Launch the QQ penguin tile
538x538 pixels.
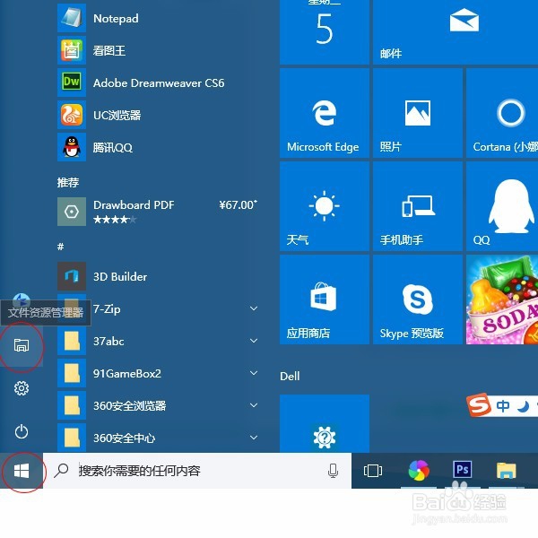(502, 206)
